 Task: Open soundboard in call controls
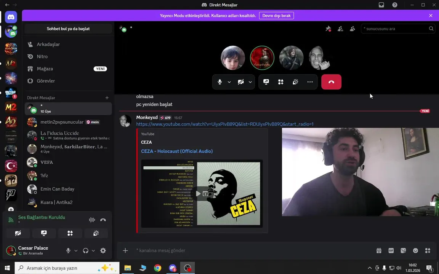(295, 82)
